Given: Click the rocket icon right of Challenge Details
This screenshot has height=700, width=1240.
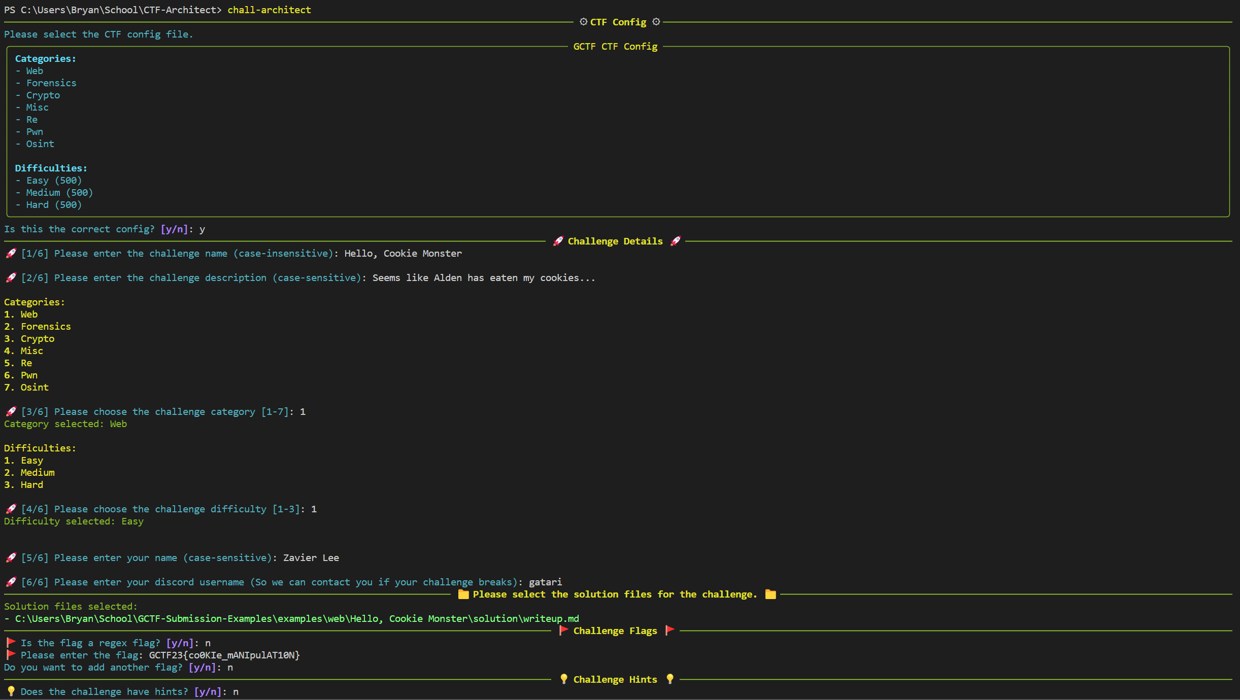Looking at the screenshot, I should pyautogui.click(x=675, y=241).
